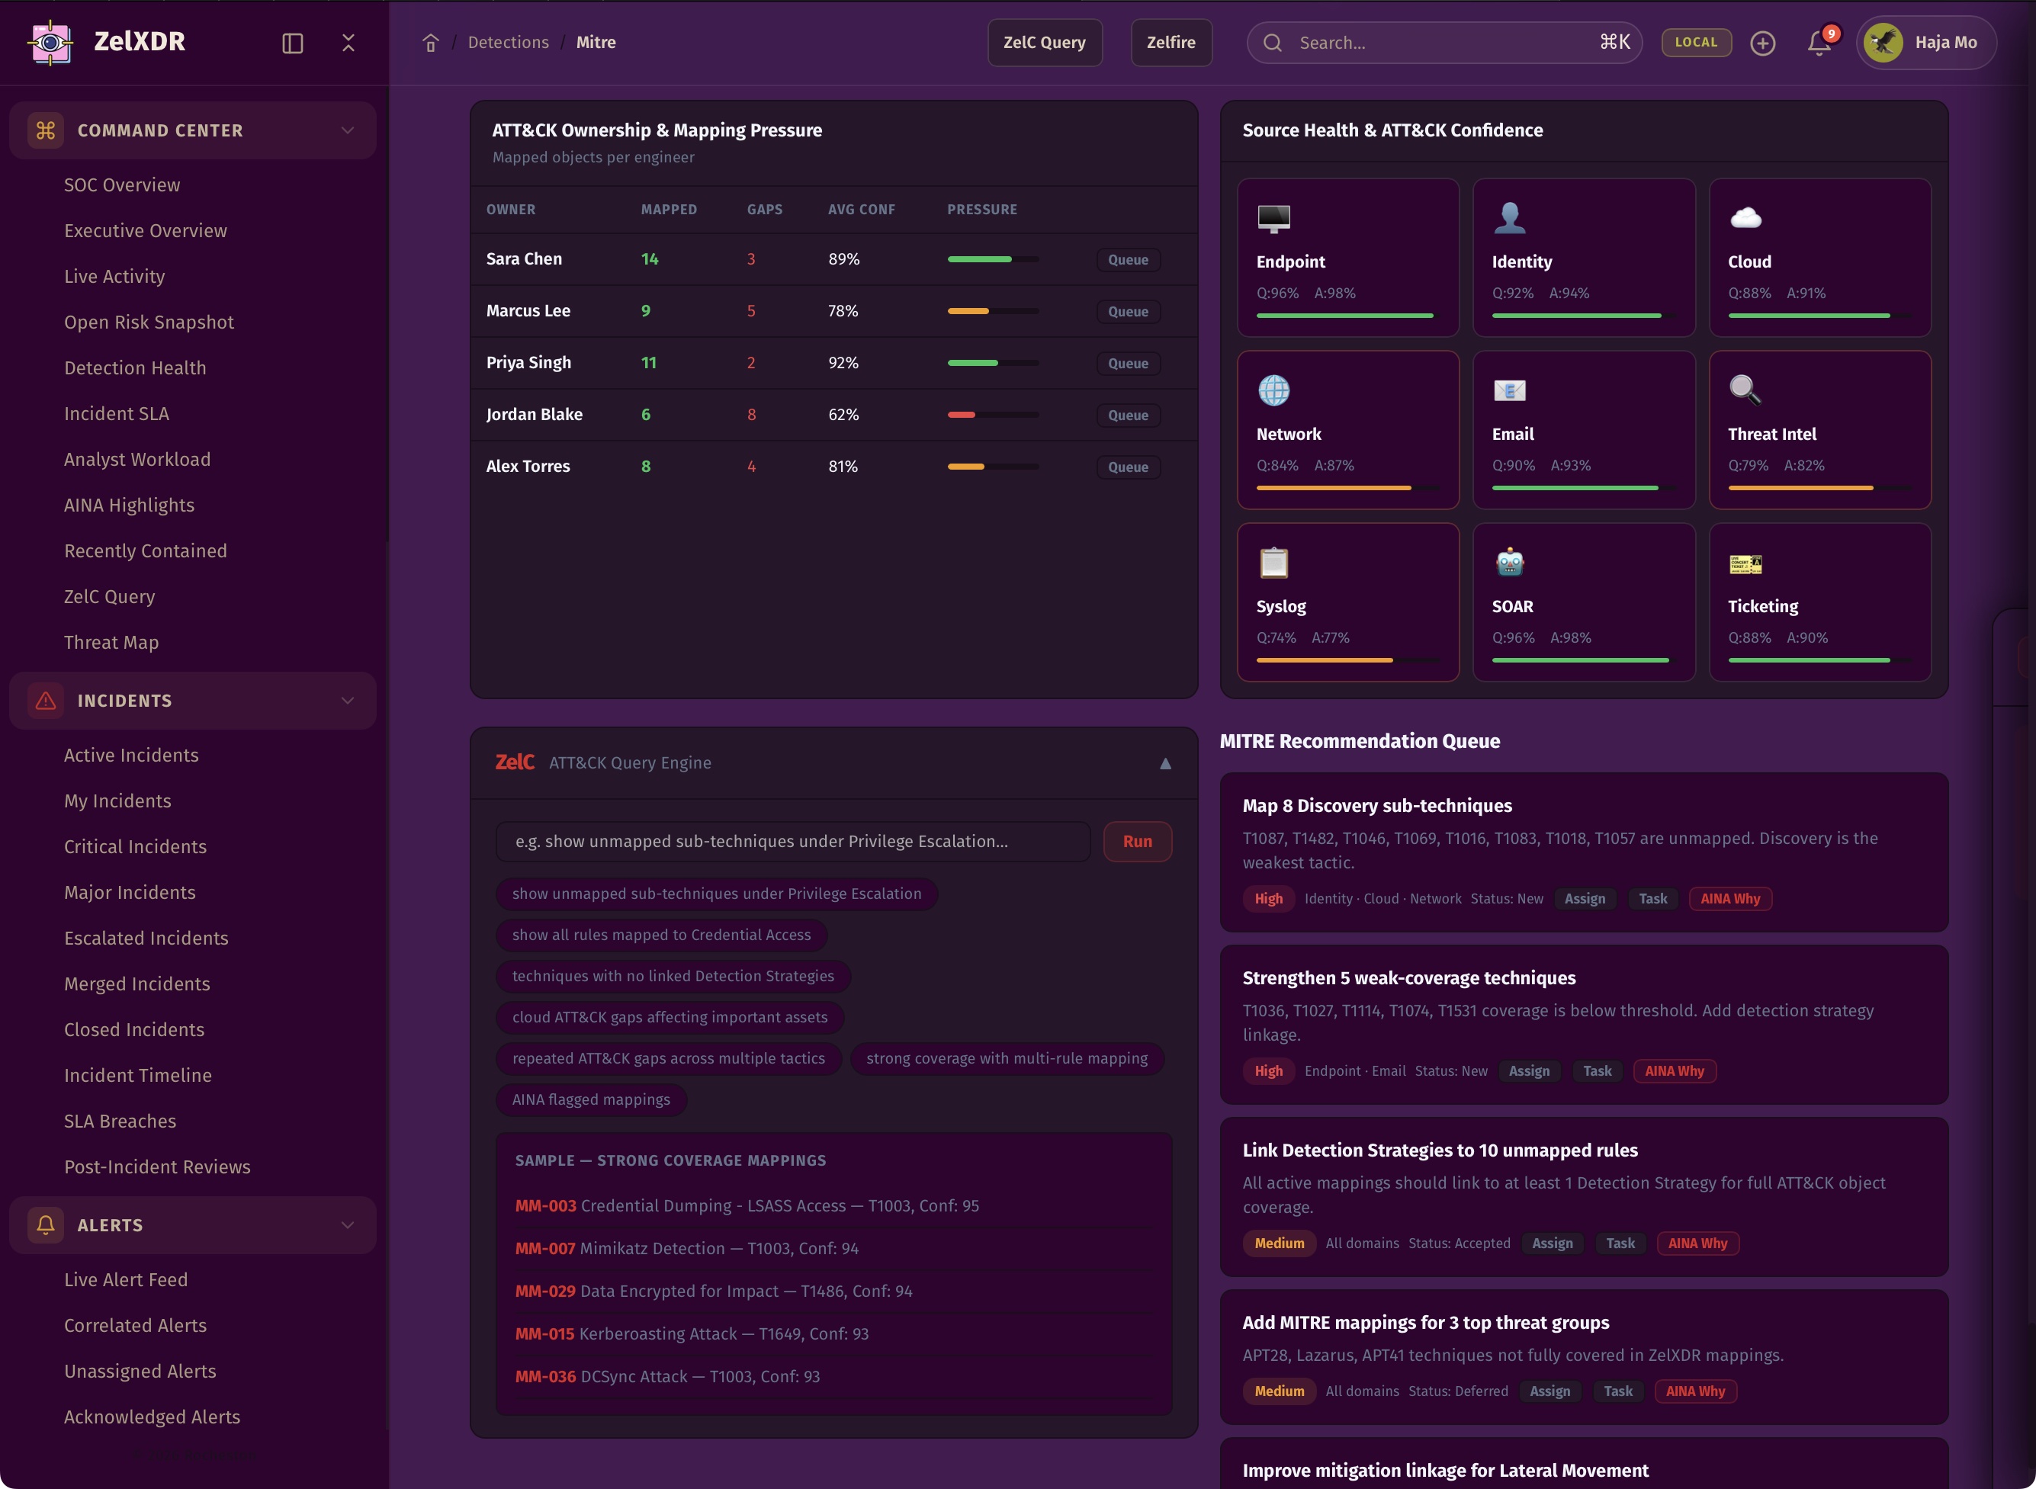Collapse the Incidents sidebar section
Image resolution: width=2036 pixels, height=1489 pixels.
point(347,701)
